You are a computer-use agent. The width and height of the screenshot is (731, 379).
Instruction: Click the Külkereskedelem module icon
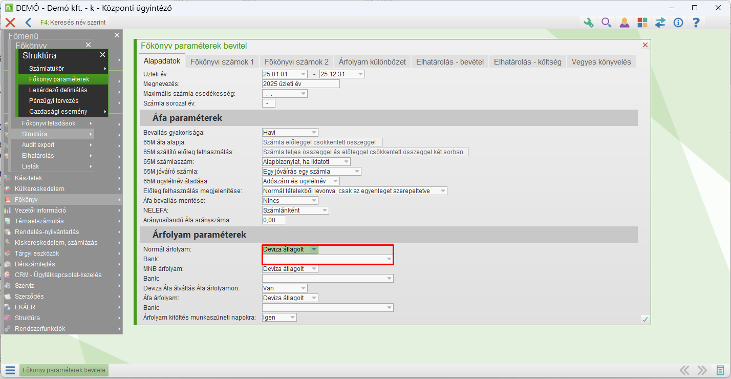click(7, 189)
